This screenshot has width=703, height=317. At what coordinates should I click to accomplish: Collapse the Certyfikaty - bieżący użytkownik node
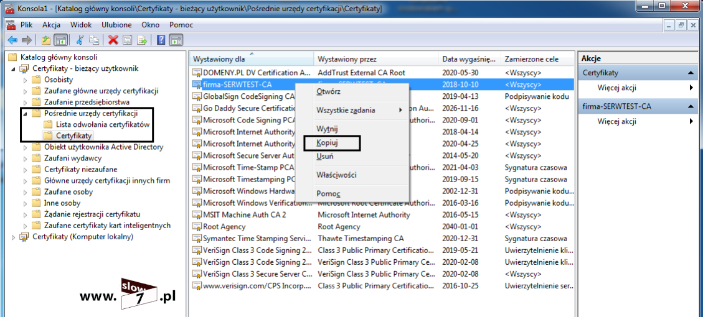pos(12,68)
